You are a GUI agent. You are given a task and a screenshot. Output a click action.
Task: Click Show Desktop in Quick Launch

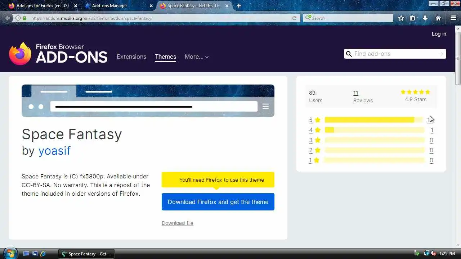coord(26,254)
